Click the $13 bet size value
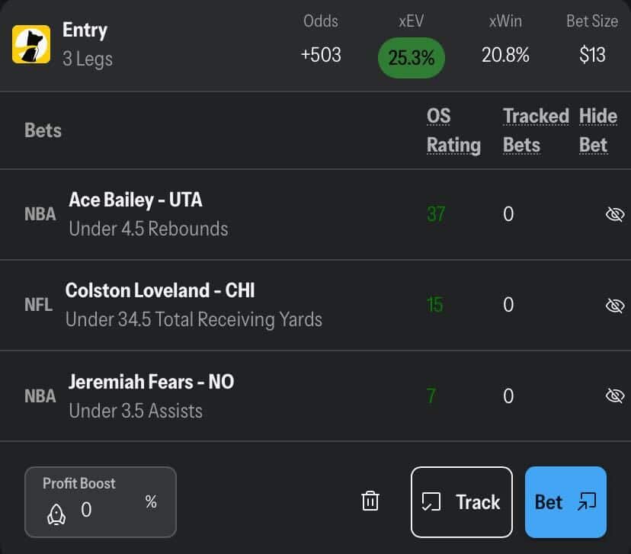This screenshot has width=631, height=554. coord(592,55)
